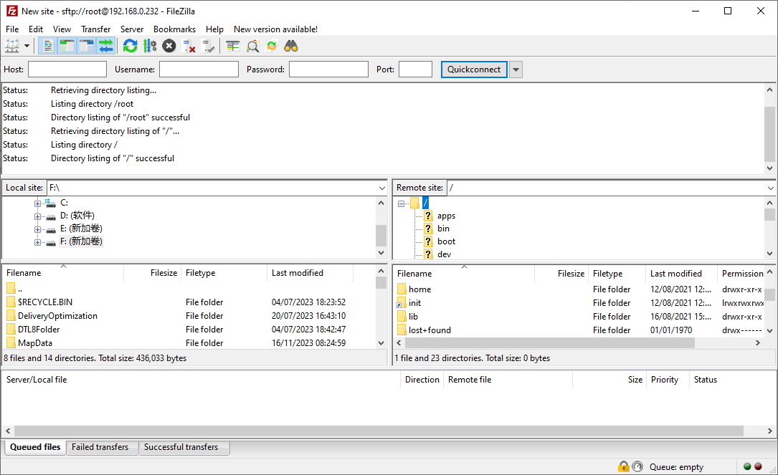Click the speed limits indicator icon
This screenshot has width=778, height=475.
[x=637, y=466]
